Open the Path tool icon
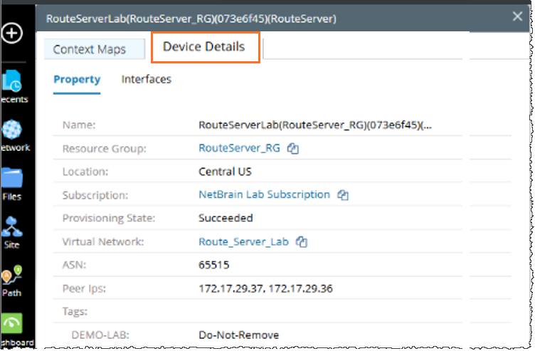The width and height of the screenshot is (535, 351). 11,276
